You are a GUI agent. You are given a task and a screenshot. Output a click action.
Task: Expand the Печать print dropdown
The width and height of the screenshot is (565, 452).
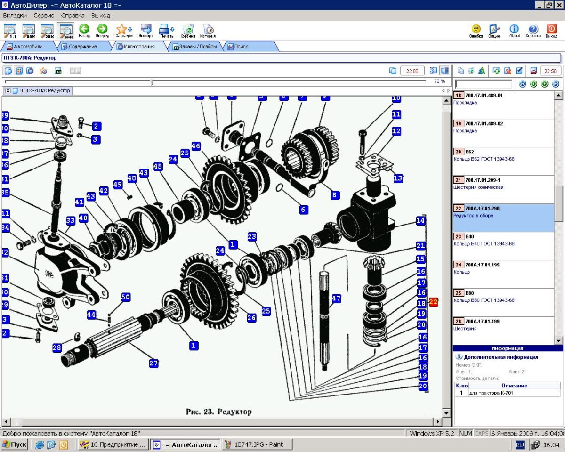pos(173,29)
